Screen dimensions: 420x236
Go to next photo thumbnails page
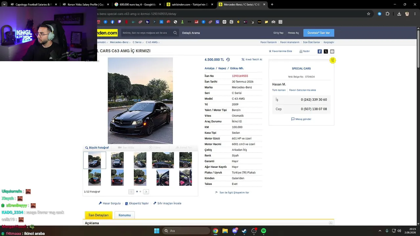146,191
